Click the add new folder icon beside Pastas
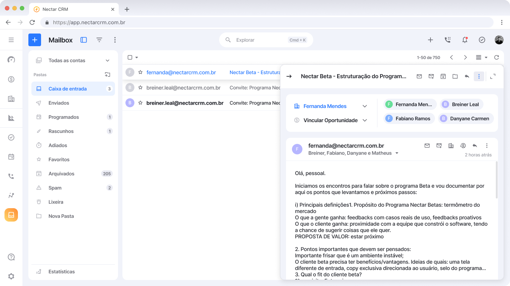510x286 pixels. [x=108, y=74]
